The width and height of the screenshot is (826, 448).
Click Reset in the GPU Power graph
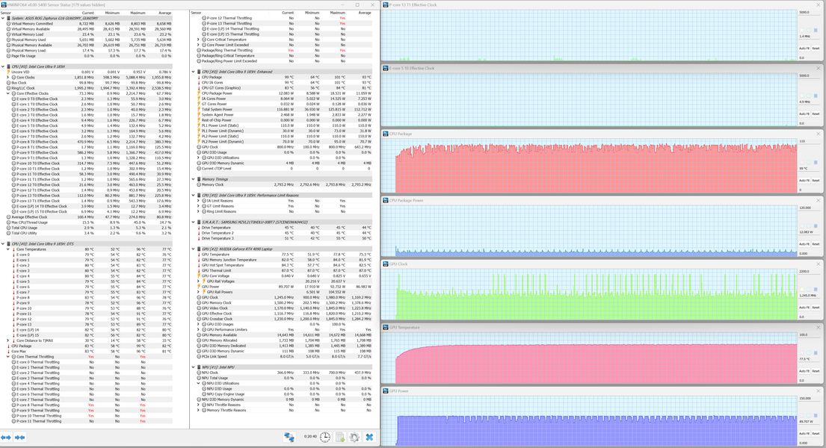click(x=816, y=434)
